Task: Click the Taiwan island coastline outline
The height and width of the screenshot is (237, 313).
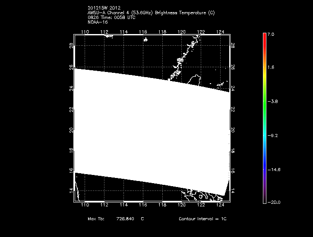Action: tap(195, 80)
